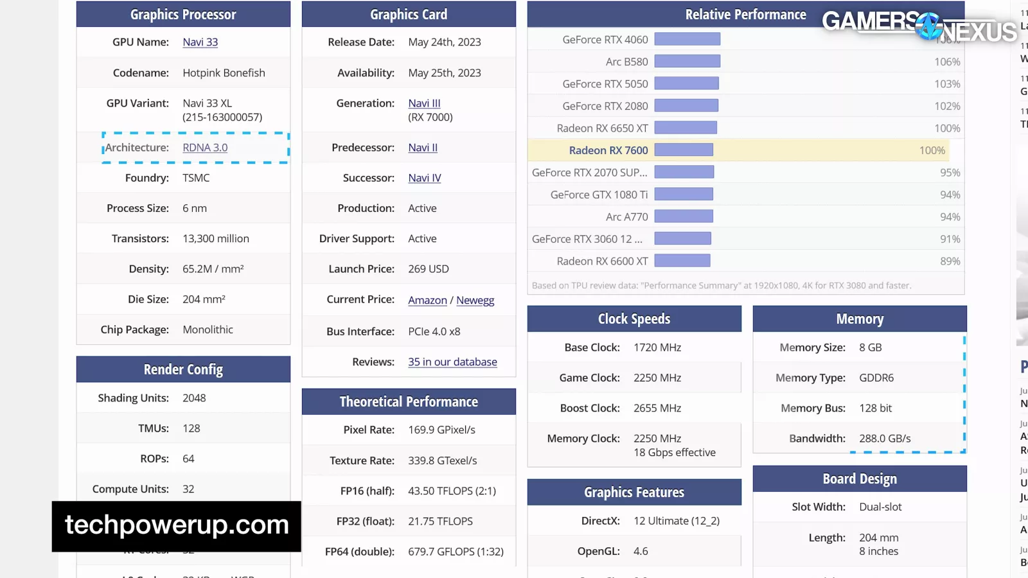The height and width of the screenshot is (578, 1028).
Task: Click the shading units value '2048'
Action: point(194,398)
